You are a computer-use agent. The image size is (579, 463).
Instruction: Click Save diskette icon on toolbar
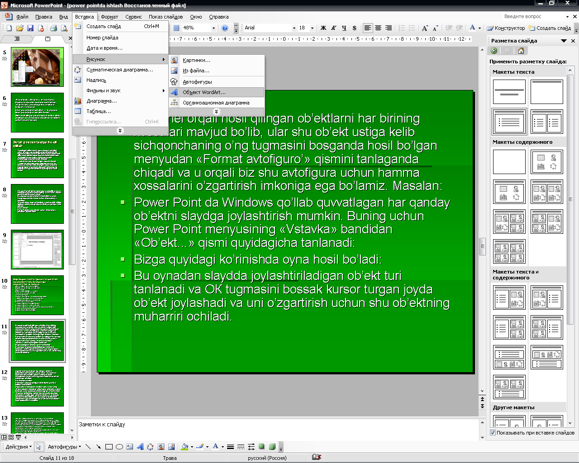(30, 28)
